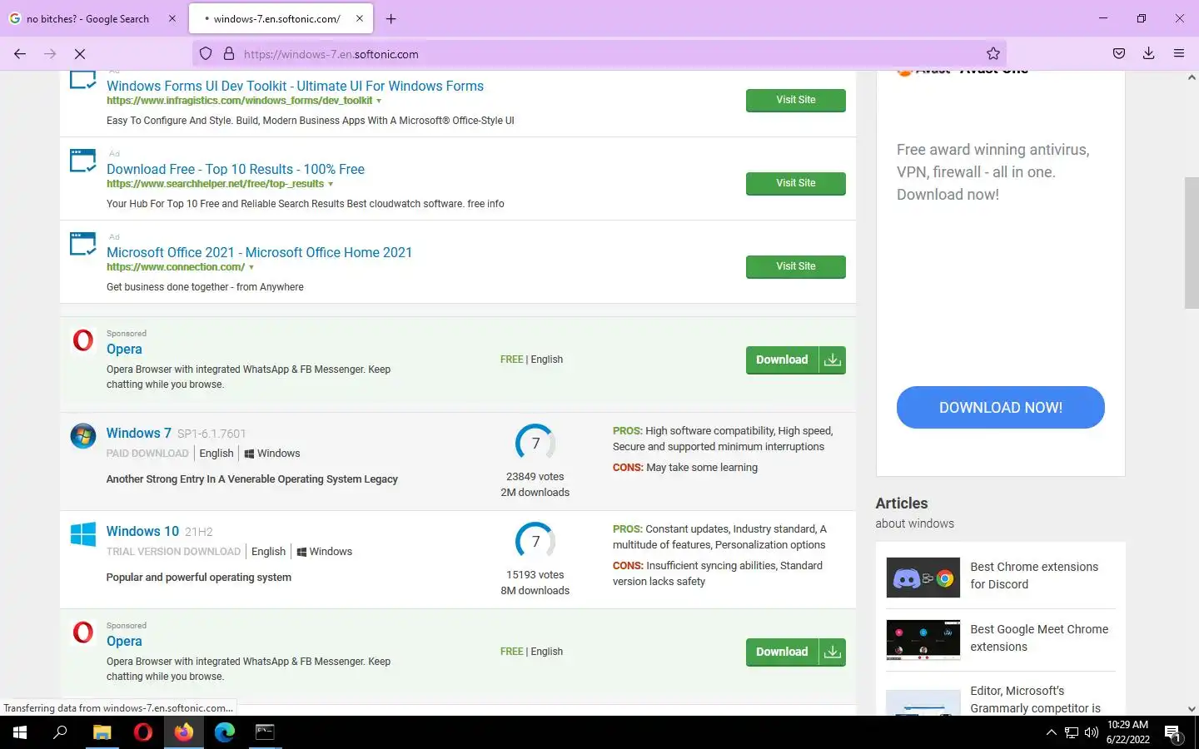Image resolution: width=1199 pixels, height=749 pixels.
Task: Open the volume speaker tray icon
Action: pyautogui.click(x=1092, y=732)
